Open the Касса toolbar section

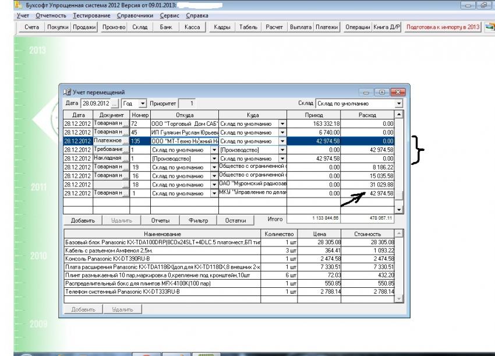coord(192,27)
